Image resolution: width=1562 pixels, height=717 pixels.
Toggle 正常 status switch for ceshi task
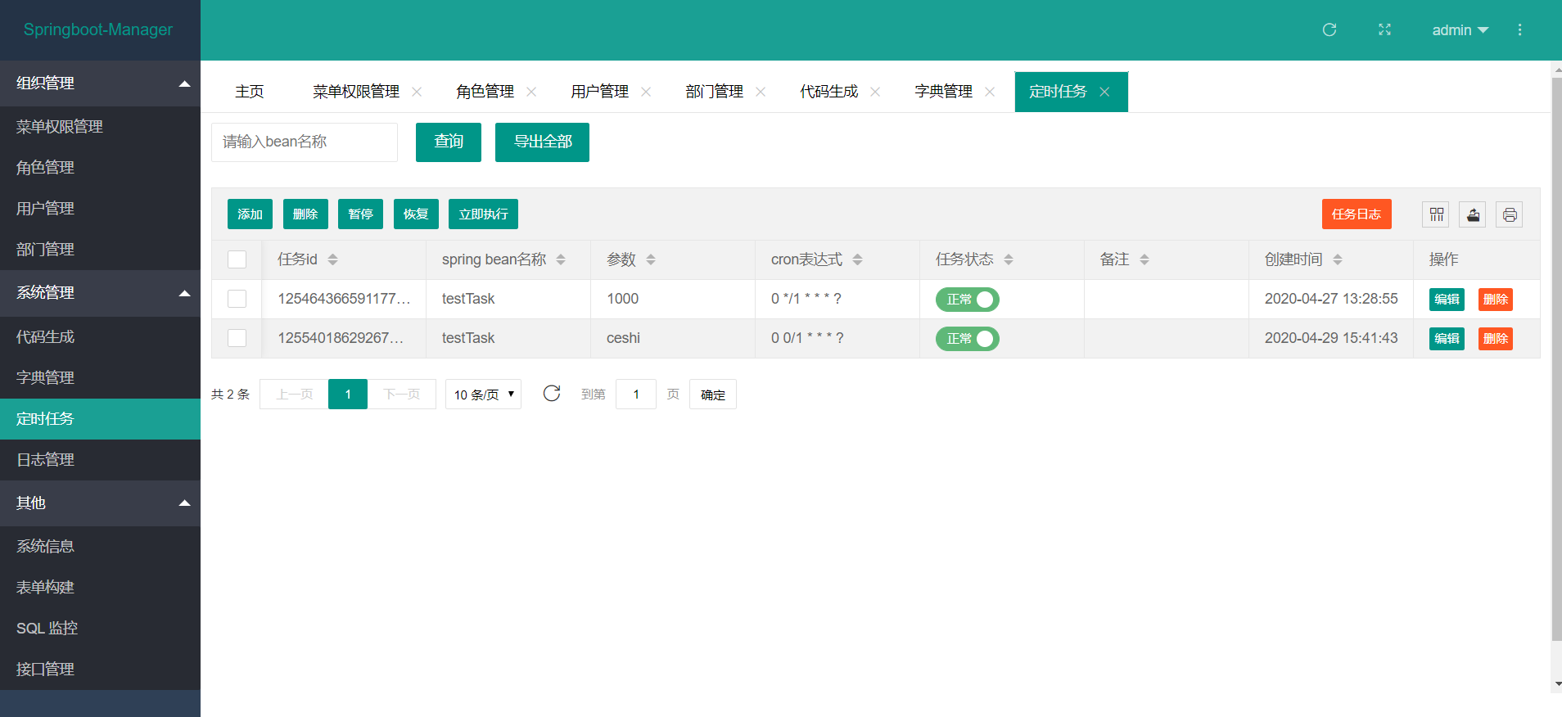point(968,339)
